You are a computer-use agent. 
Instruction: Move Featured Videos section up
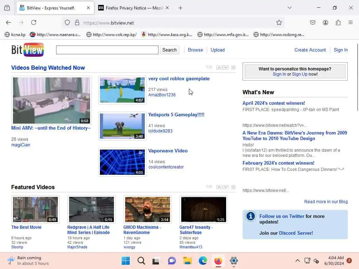[x=219, y=187]
